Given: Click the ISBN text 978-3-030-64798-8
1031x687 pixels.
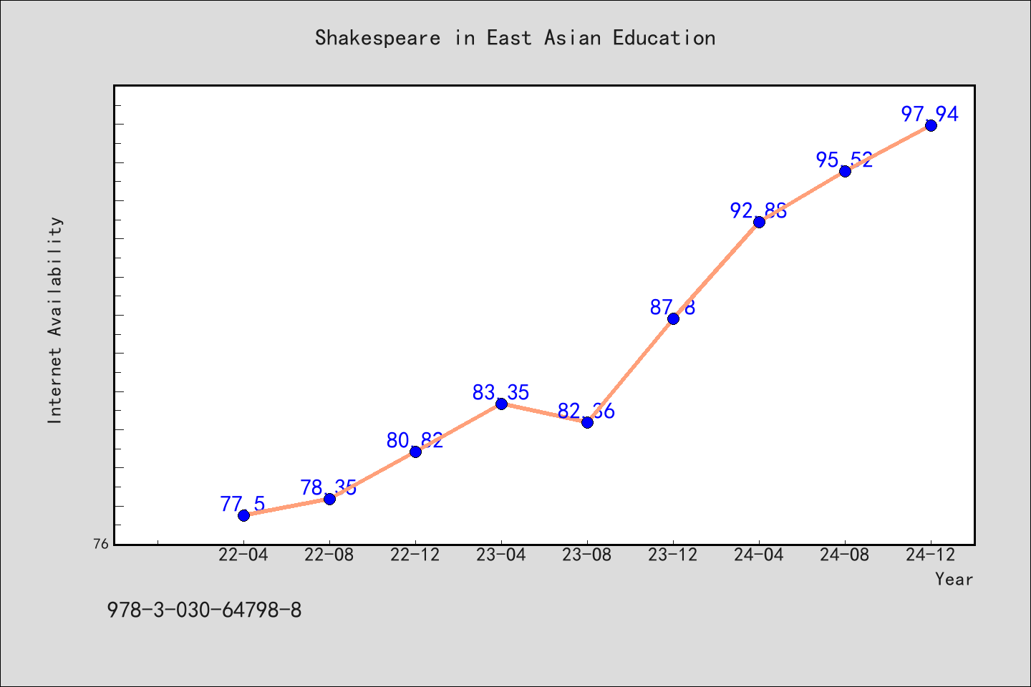Looking at the screenshot, I should (x=204, y=610).
